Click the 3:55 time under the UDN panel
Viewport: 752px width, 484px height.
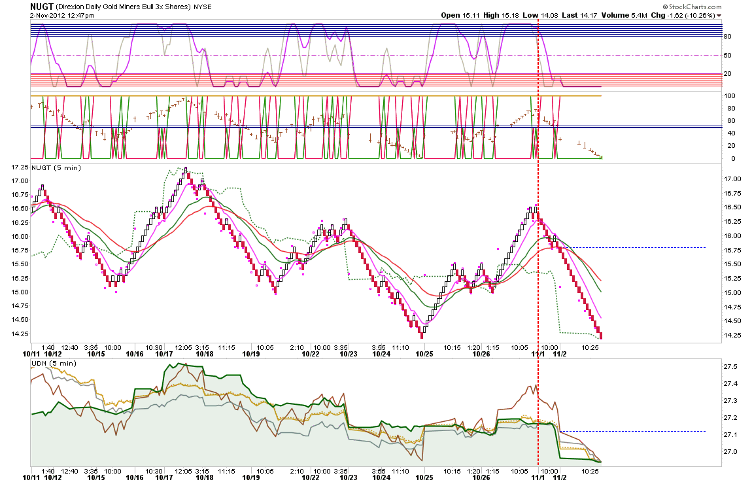379,472
